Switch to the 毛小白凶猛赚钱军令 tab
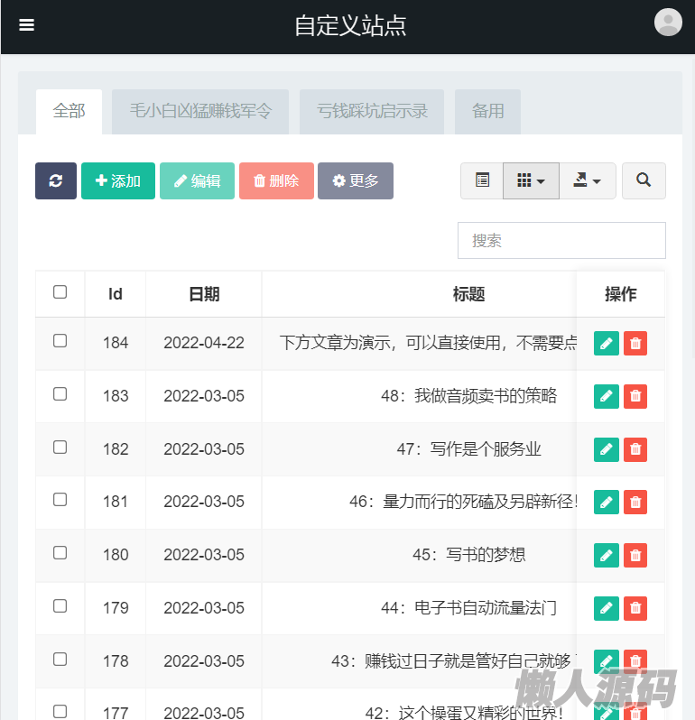 click(x=200, y=112)
